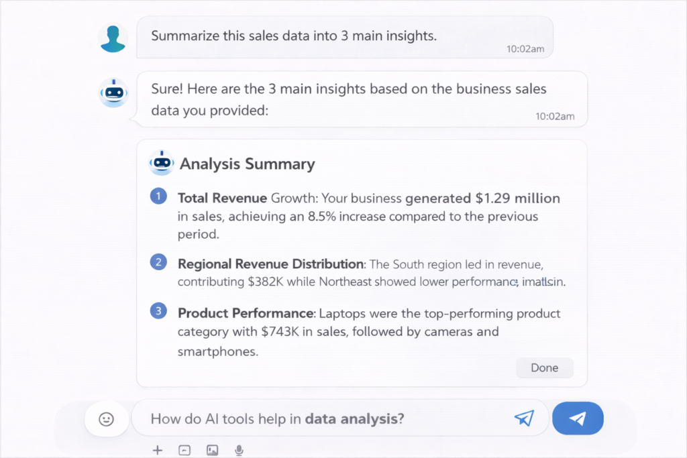Activate the microphone voice input icon
Viewport: 687px width, 458px height.
[x=239, y=450]
